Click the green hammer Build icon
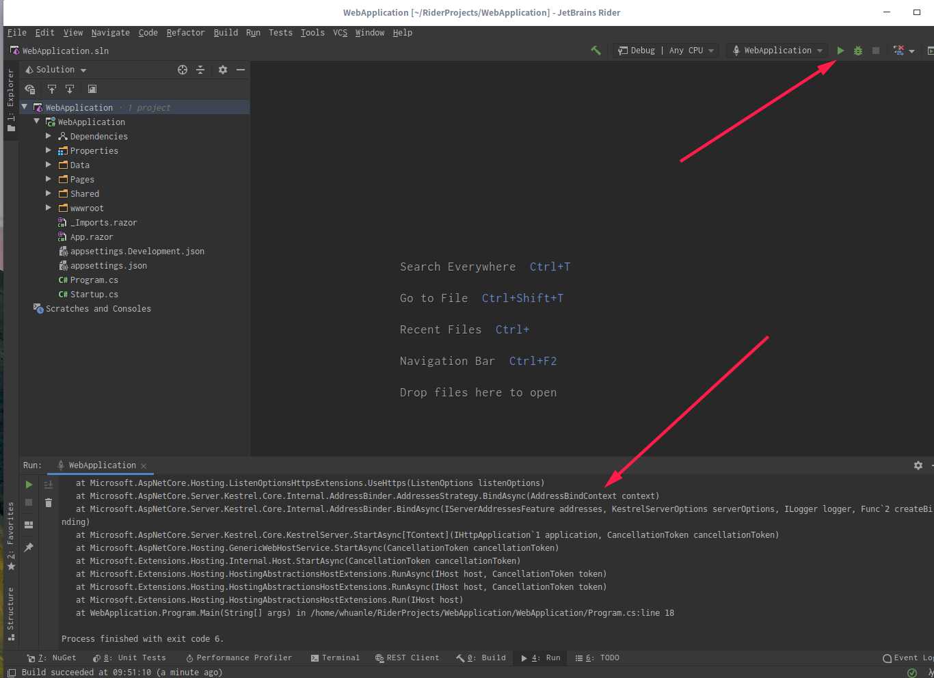Viewport: 934px width, 678px height. pos(596,51)
